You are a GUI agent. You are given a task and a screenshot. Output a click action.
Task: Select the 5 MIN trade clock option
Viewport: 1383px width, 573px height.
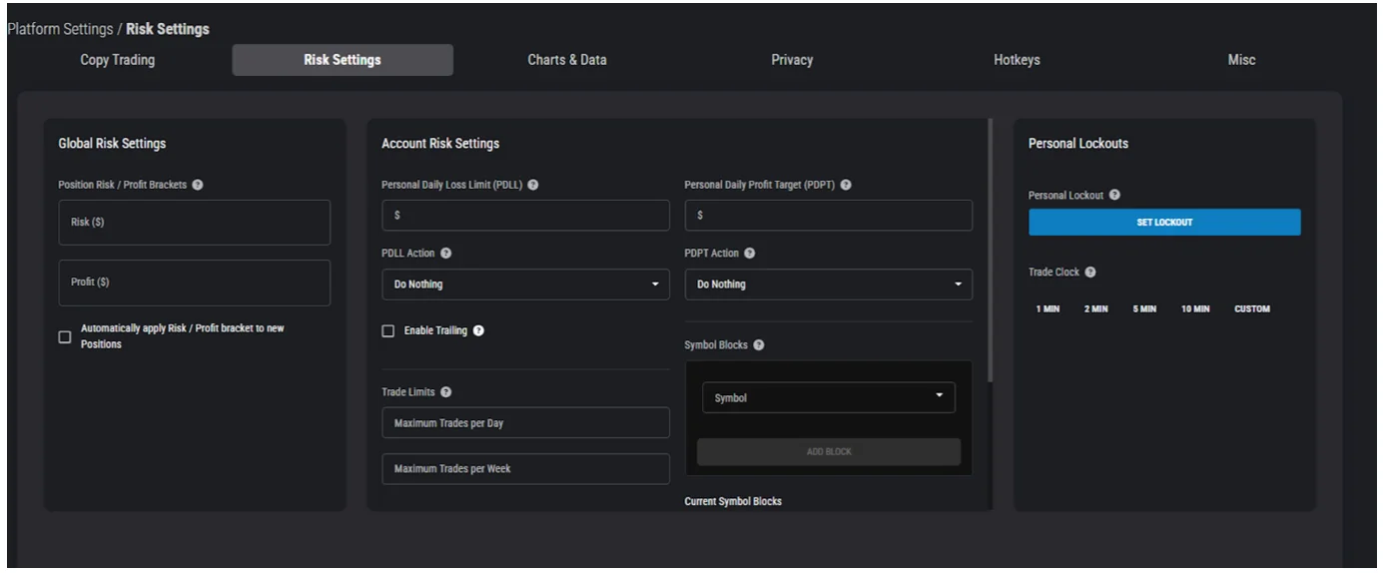click(x=1144, y=309)
